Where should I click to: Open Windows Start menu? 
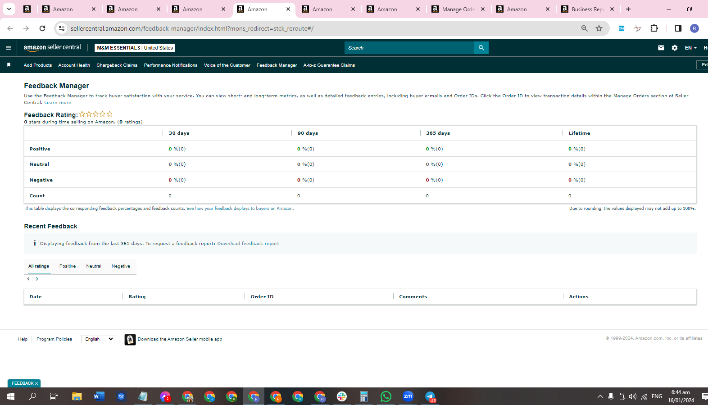(11, 396)
